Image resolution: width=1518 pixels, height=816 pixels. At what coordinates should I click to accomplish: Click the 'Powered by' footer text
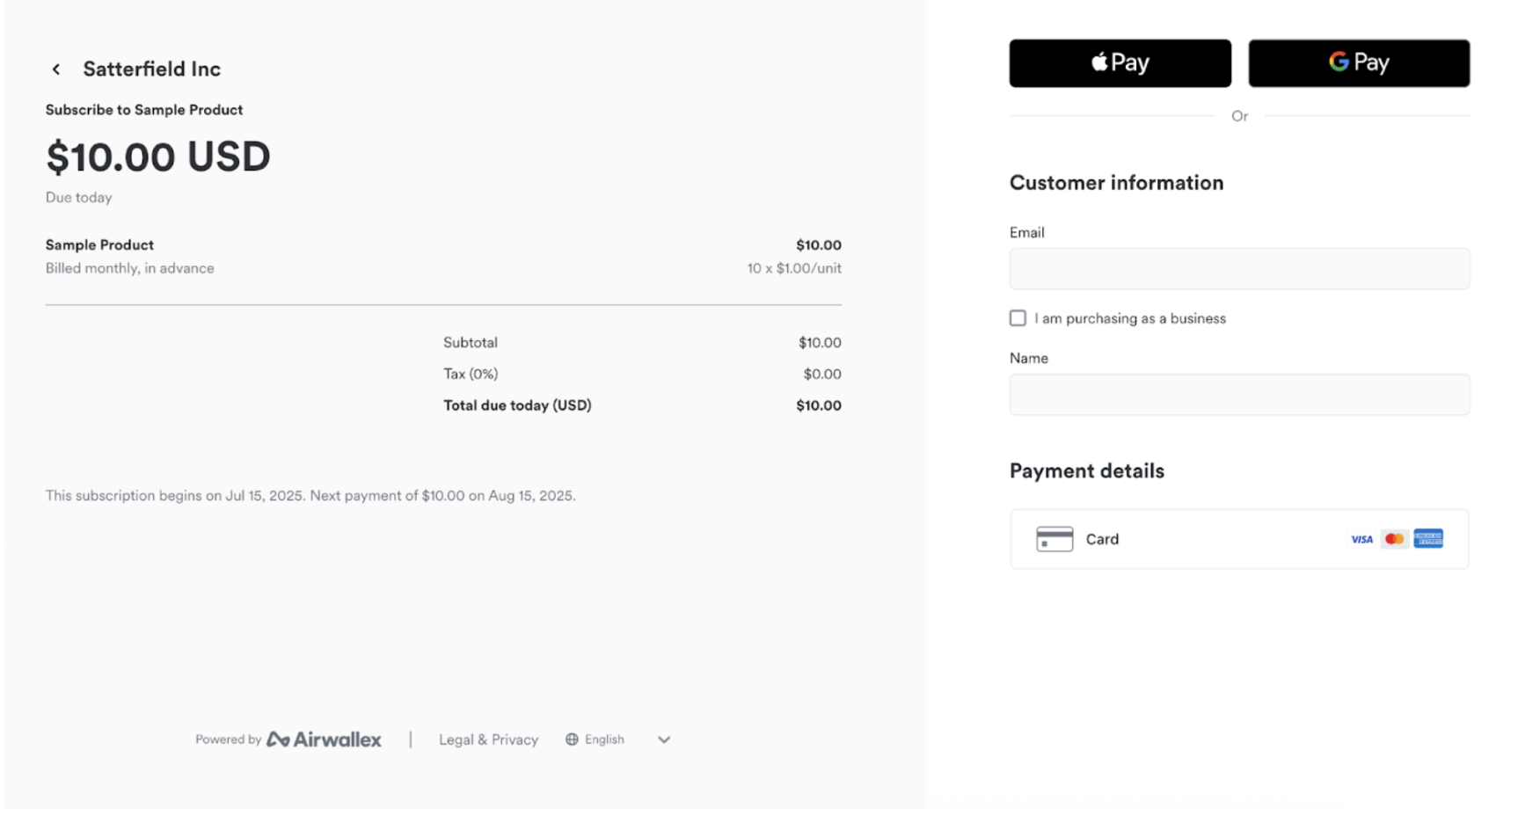(228, 739)
